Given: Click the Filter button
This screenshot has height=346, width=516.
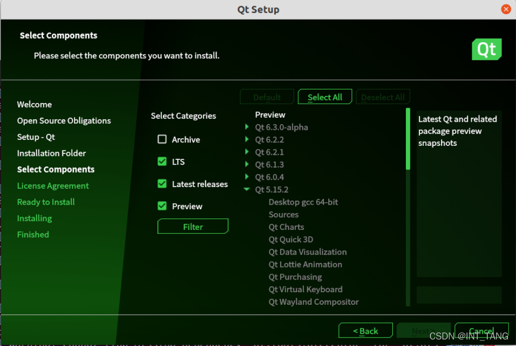Looking at the screenshot, I should coord(193,226).
